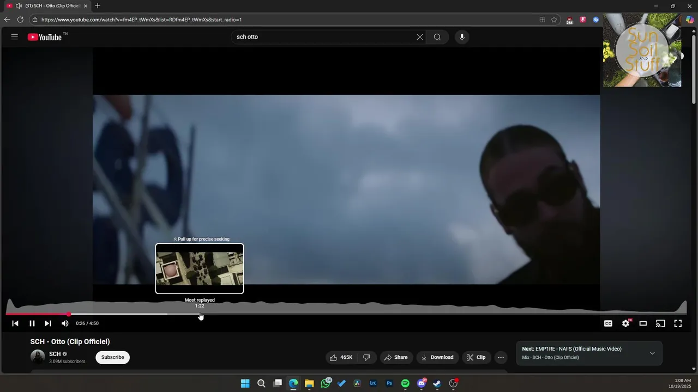
Task: Open WhatsApp from the taskbar
Action: pyautogui.click(x=326, y=383)
